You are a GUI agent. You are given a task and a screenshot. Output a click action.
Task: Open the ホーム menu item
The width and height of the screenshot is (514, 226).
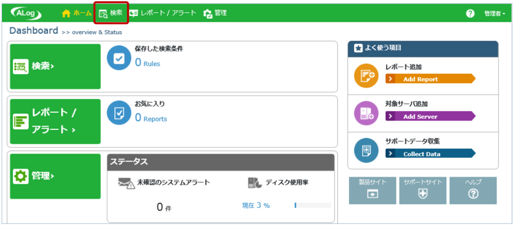[77, 13]
